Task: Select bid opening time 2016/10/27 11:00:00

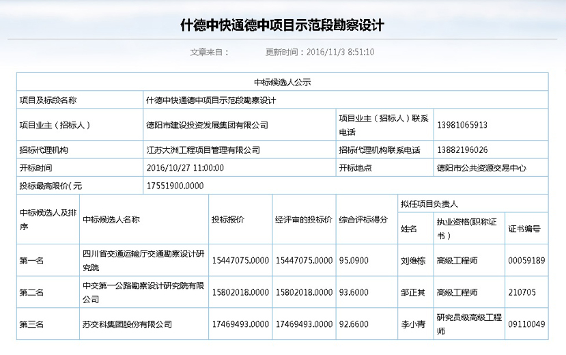Action: [x=185, y=167]
